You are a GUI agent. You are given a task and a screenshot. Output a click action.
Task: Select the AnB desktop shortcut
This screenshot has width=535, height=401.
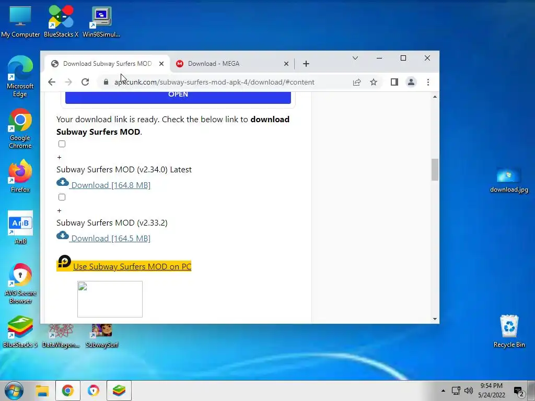[x=20, y=228]
